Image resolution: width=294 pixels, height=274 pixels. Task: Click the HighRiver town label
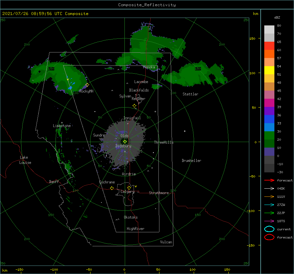(x=136, y=229)
